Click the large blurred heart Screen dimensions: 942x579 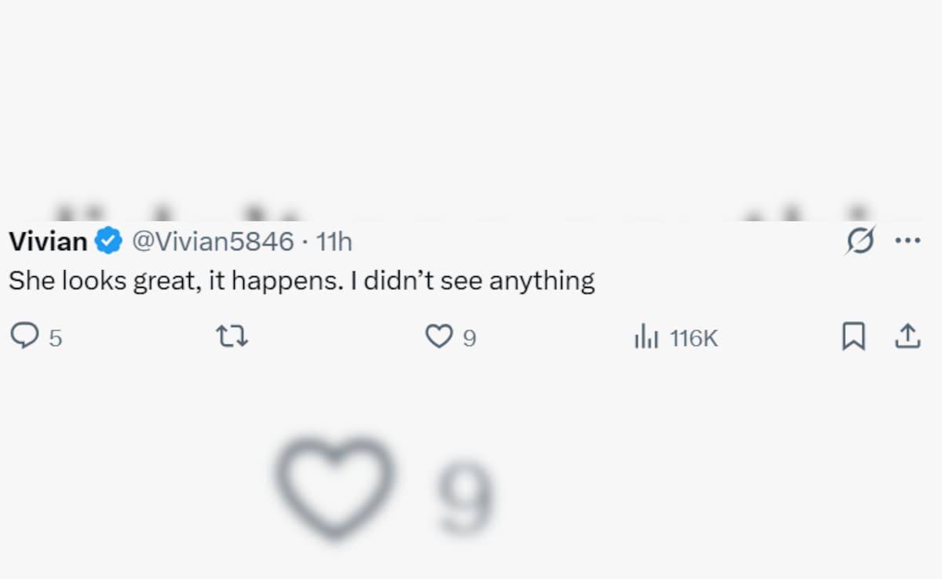(335, 486)
